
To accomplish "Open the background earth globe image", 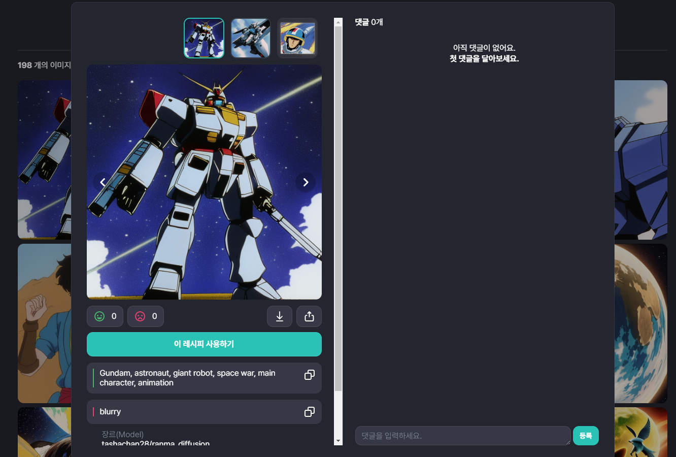I will (640, 323).
